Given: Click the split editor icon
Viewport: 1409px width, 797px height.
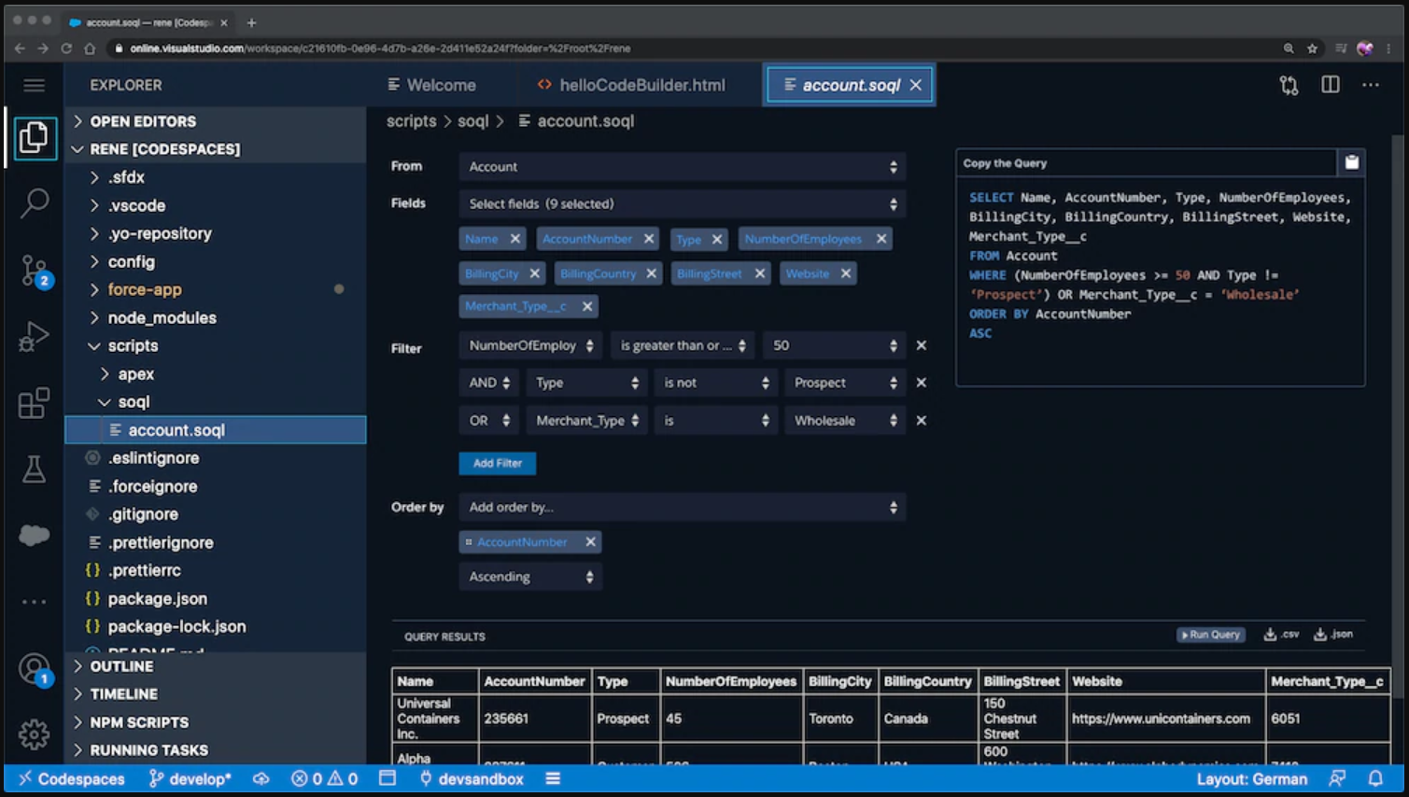Looking at the screenshot, I should point(1330,85).
